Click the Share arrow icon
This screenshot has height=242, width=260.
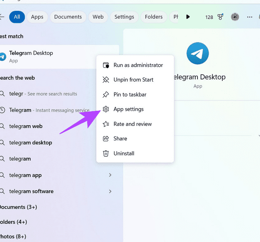(x=106, y=139)
